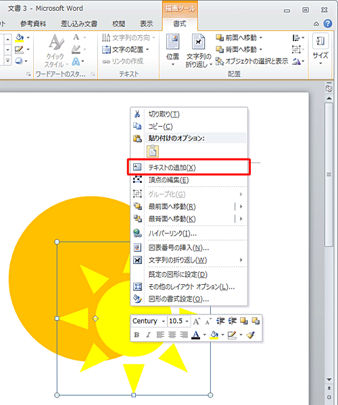
Task: Toggle align left on the mini toolbar
Action: (x=160, y=335)
